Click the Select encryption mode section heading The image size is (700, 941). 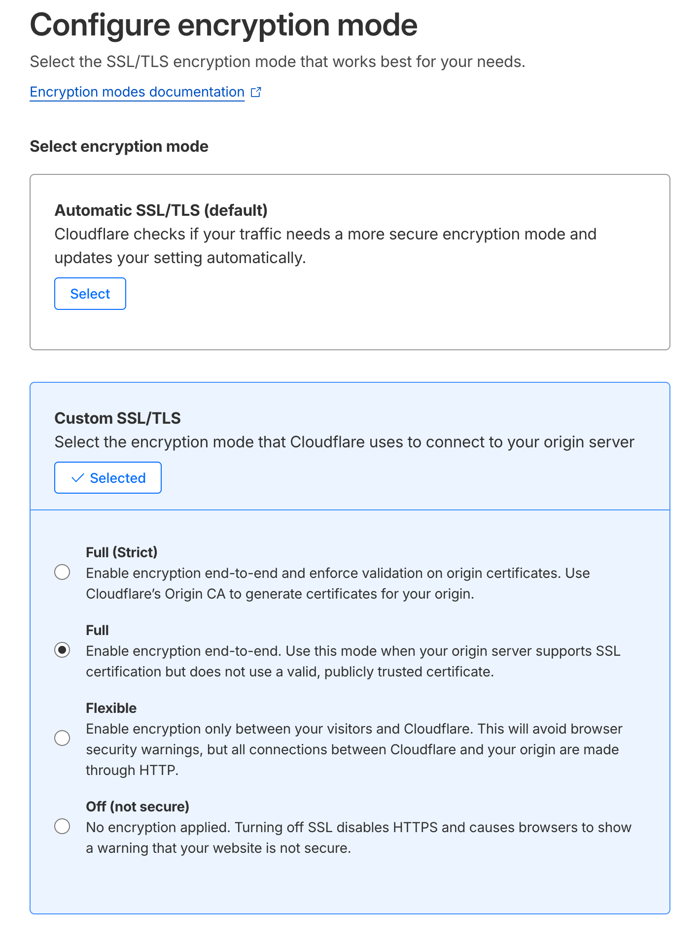pyautogui.click(x=119, y=146)
